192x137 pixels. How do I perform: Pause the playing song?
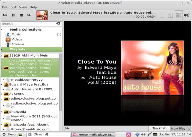click(x=13, y=15)
